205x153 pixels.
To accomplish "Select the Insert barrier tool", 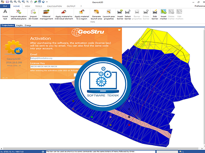I will [120, 14].
